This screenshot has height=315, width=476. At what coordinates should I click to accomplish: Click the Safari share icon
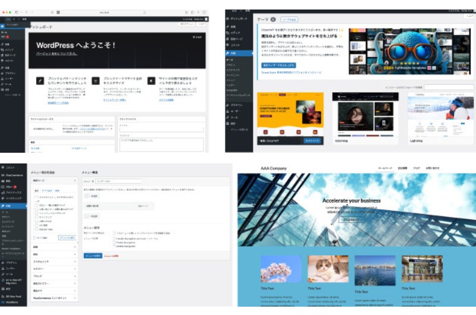pos(186,12)
